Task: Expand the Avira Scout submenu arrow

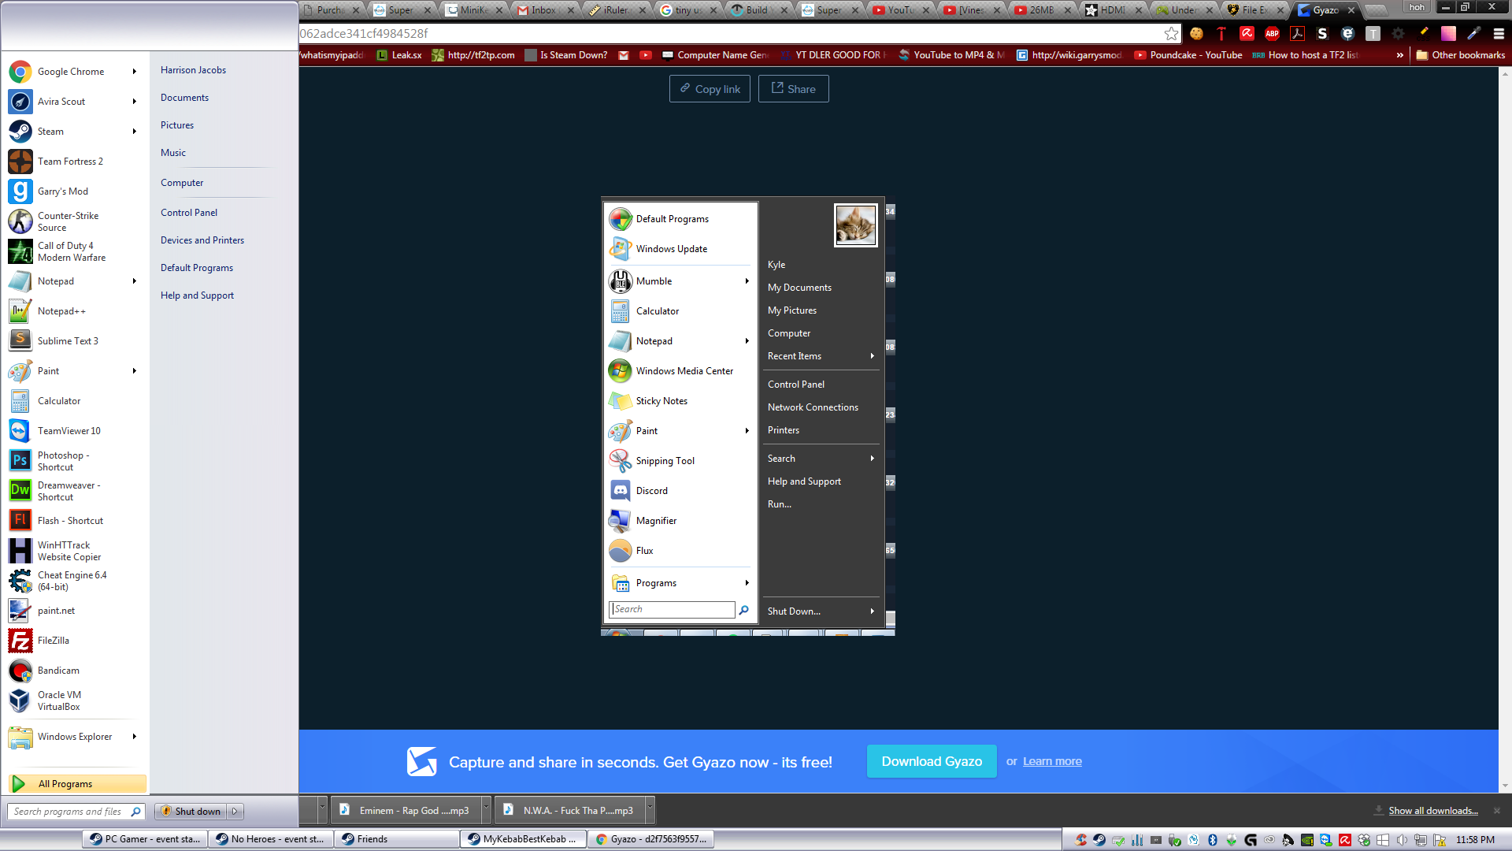Action: pyautogui.click(x=135, y=102)
